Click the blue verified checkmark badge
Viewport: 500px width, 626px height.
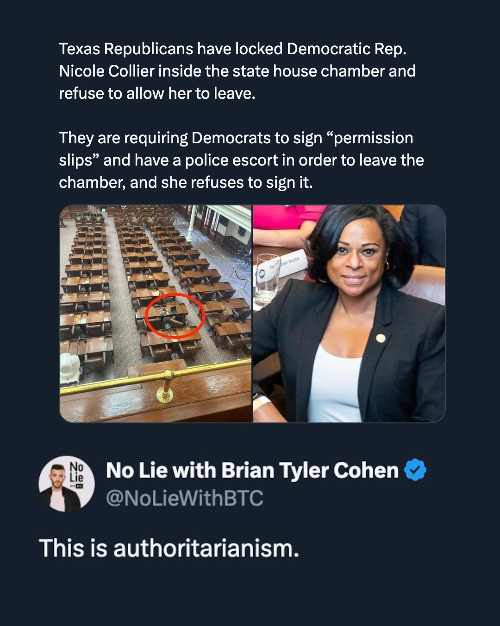[x=415, y=470]
